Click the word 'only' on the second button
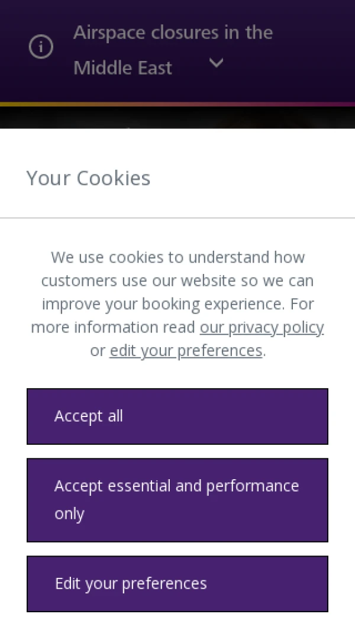The height and width of the screenshot is (630, 355). coord(69,513)
